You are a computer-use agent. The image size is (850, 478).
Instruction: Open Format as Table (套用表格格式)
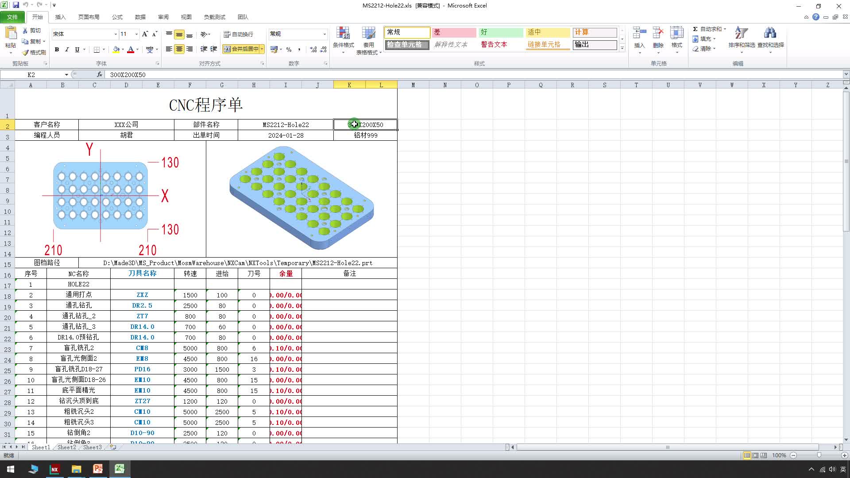(368, 40)
